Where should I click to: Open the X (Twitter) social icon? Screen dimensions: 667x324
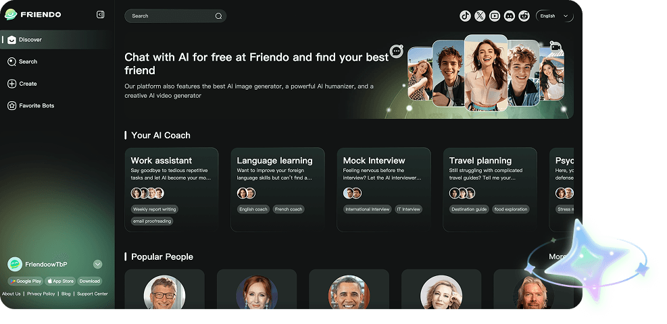(x=480, y=16)
